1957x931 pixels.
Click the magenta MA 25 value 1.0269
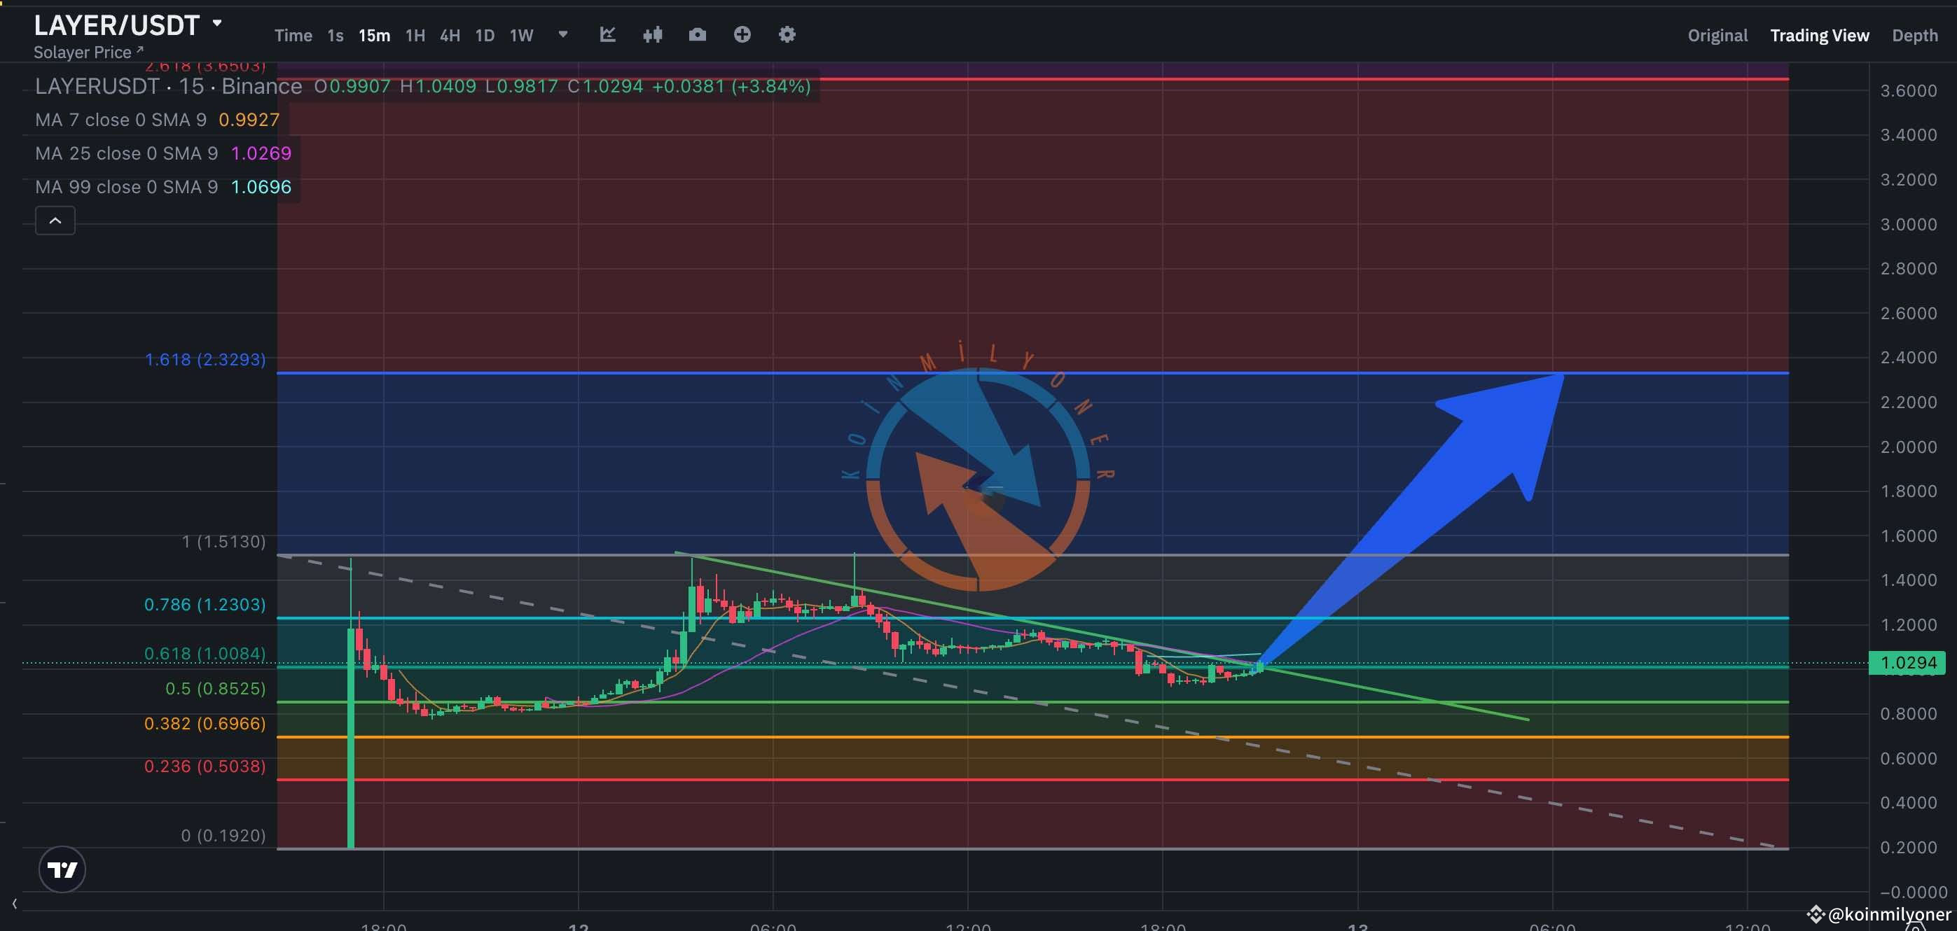[260, 153]
